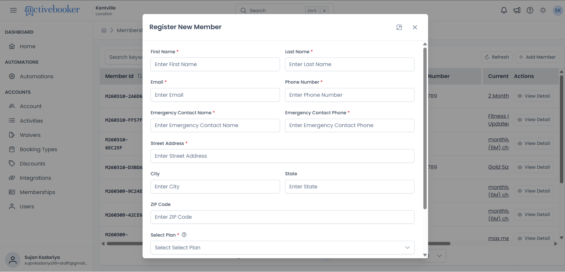Click Emergency Contact Phone field
The image size is (565, 272).
[x=350, y=125]
